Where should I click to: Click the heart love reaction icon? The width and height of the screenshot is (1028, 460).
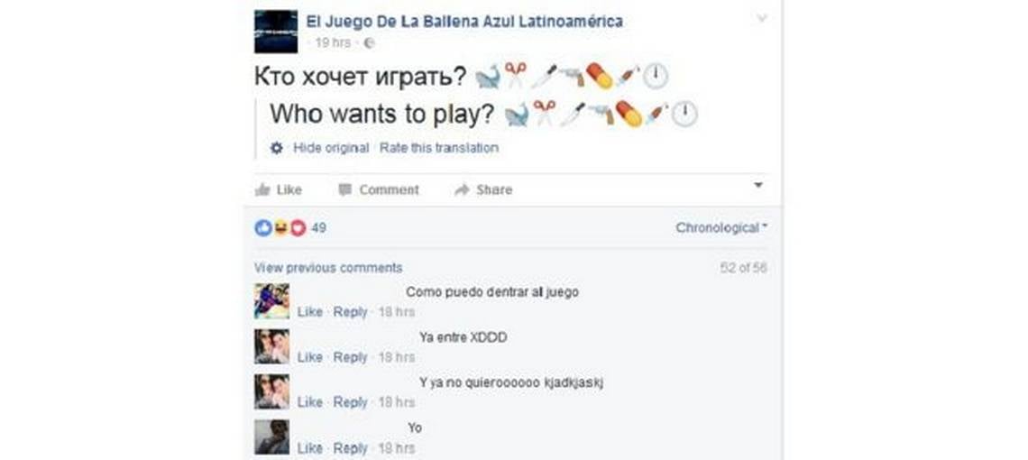click(x=298, y=227)
